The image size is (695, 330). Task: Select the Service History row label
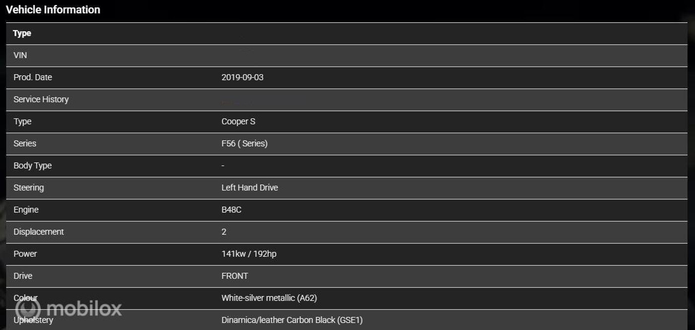coord(41,100)
